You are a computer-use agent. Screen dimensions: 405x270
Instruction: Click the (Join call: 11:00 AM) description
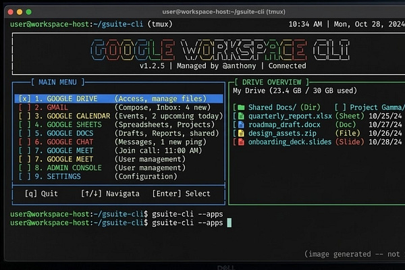pyautogui.click(x=159, y=151)
